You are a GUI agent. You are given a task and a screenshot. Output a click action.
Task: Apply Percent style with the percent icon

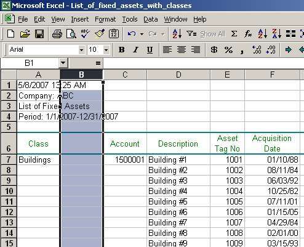228,49
